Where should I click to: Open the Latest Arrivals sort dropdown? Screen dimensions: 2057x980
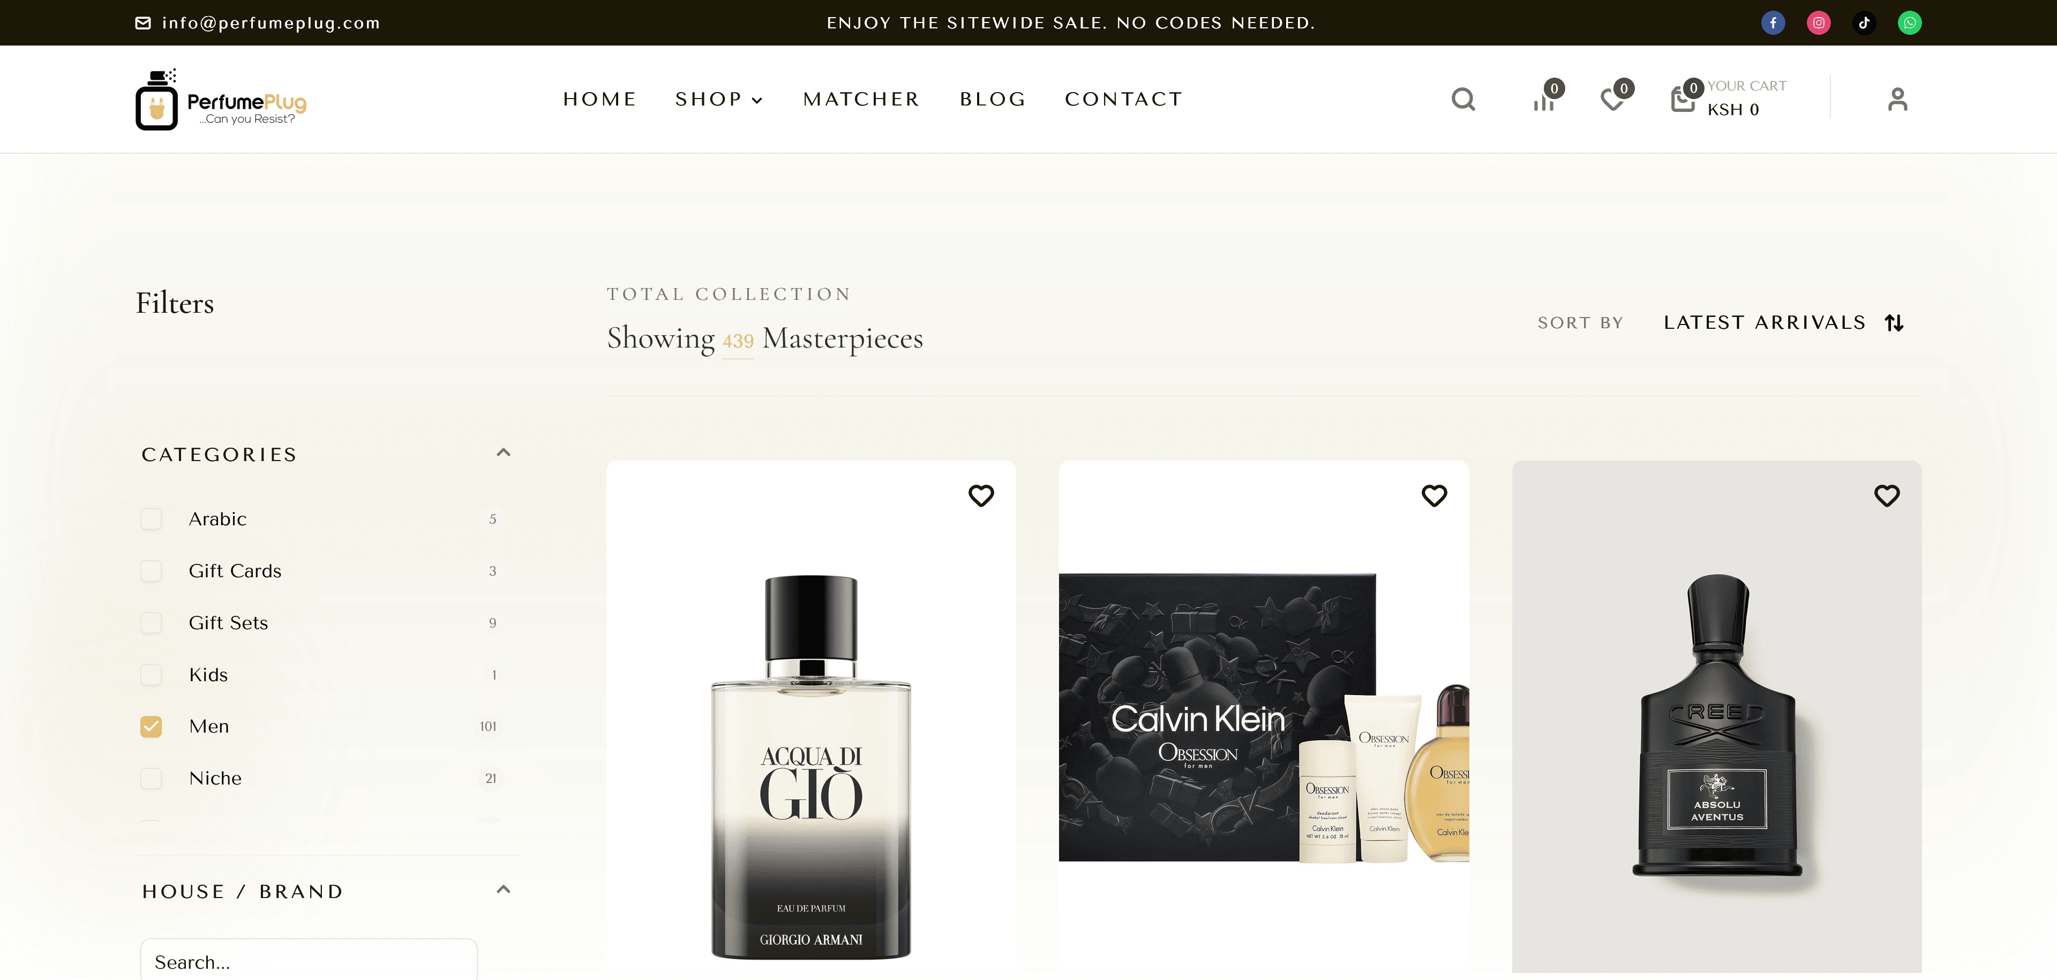[x=1784, y=322]
